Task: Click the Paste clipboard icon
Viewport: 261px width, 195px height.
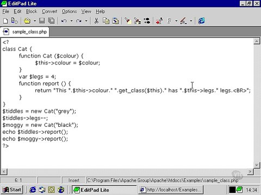Action: 115,21
